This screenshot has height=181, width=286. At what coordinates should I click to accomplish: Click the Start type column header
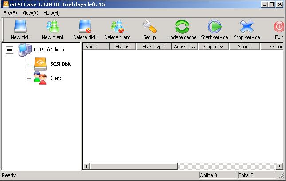click(153, 47)
